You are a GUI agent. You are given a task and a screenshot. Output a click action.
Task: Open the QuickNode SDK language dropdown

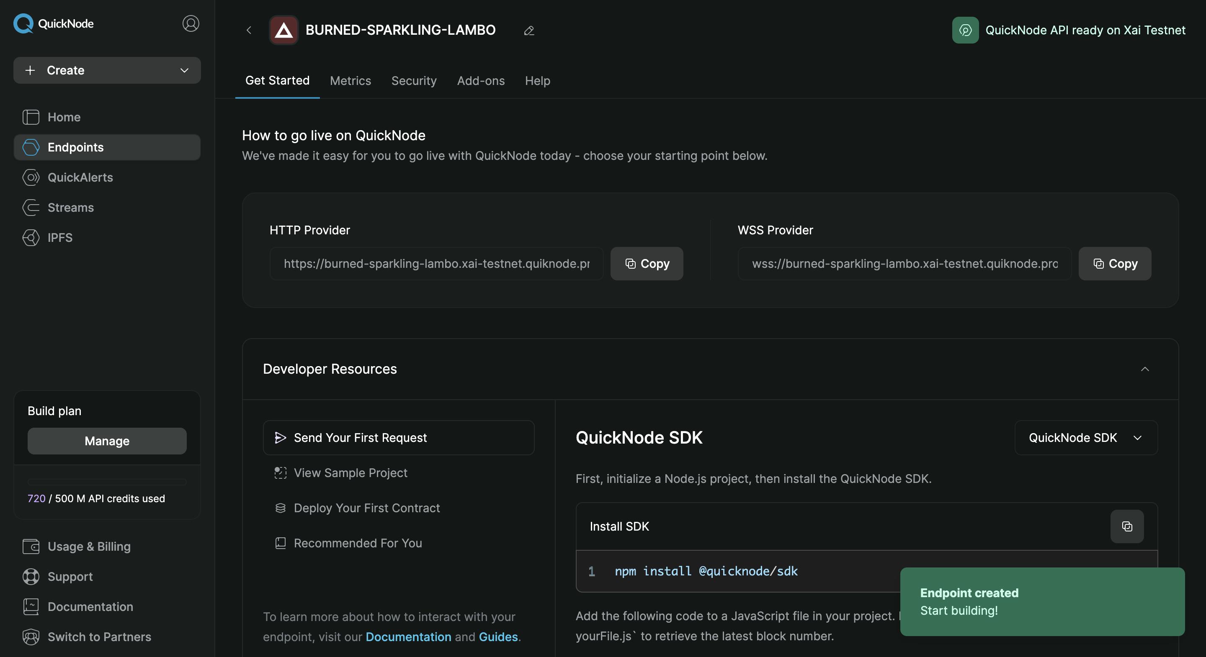click(x=1086, y=438)
